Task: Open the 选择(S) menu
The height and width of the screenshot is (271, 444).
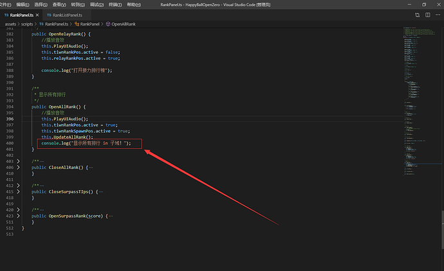Action: click(x=41, y=4)
